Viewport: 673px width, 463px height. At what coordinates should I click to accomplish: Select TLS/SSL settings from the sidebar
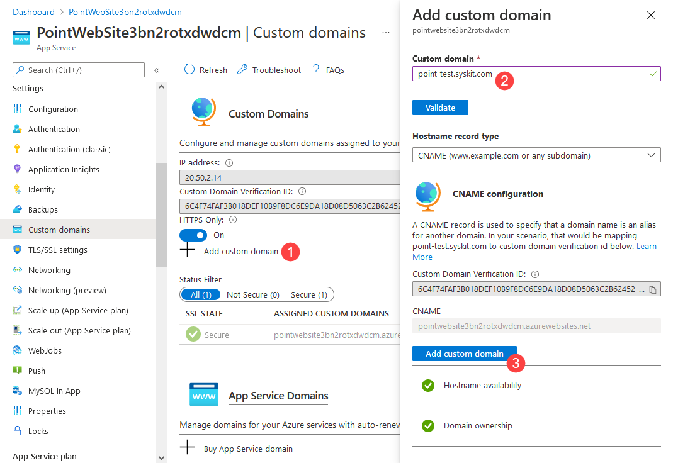pos(54,249)
